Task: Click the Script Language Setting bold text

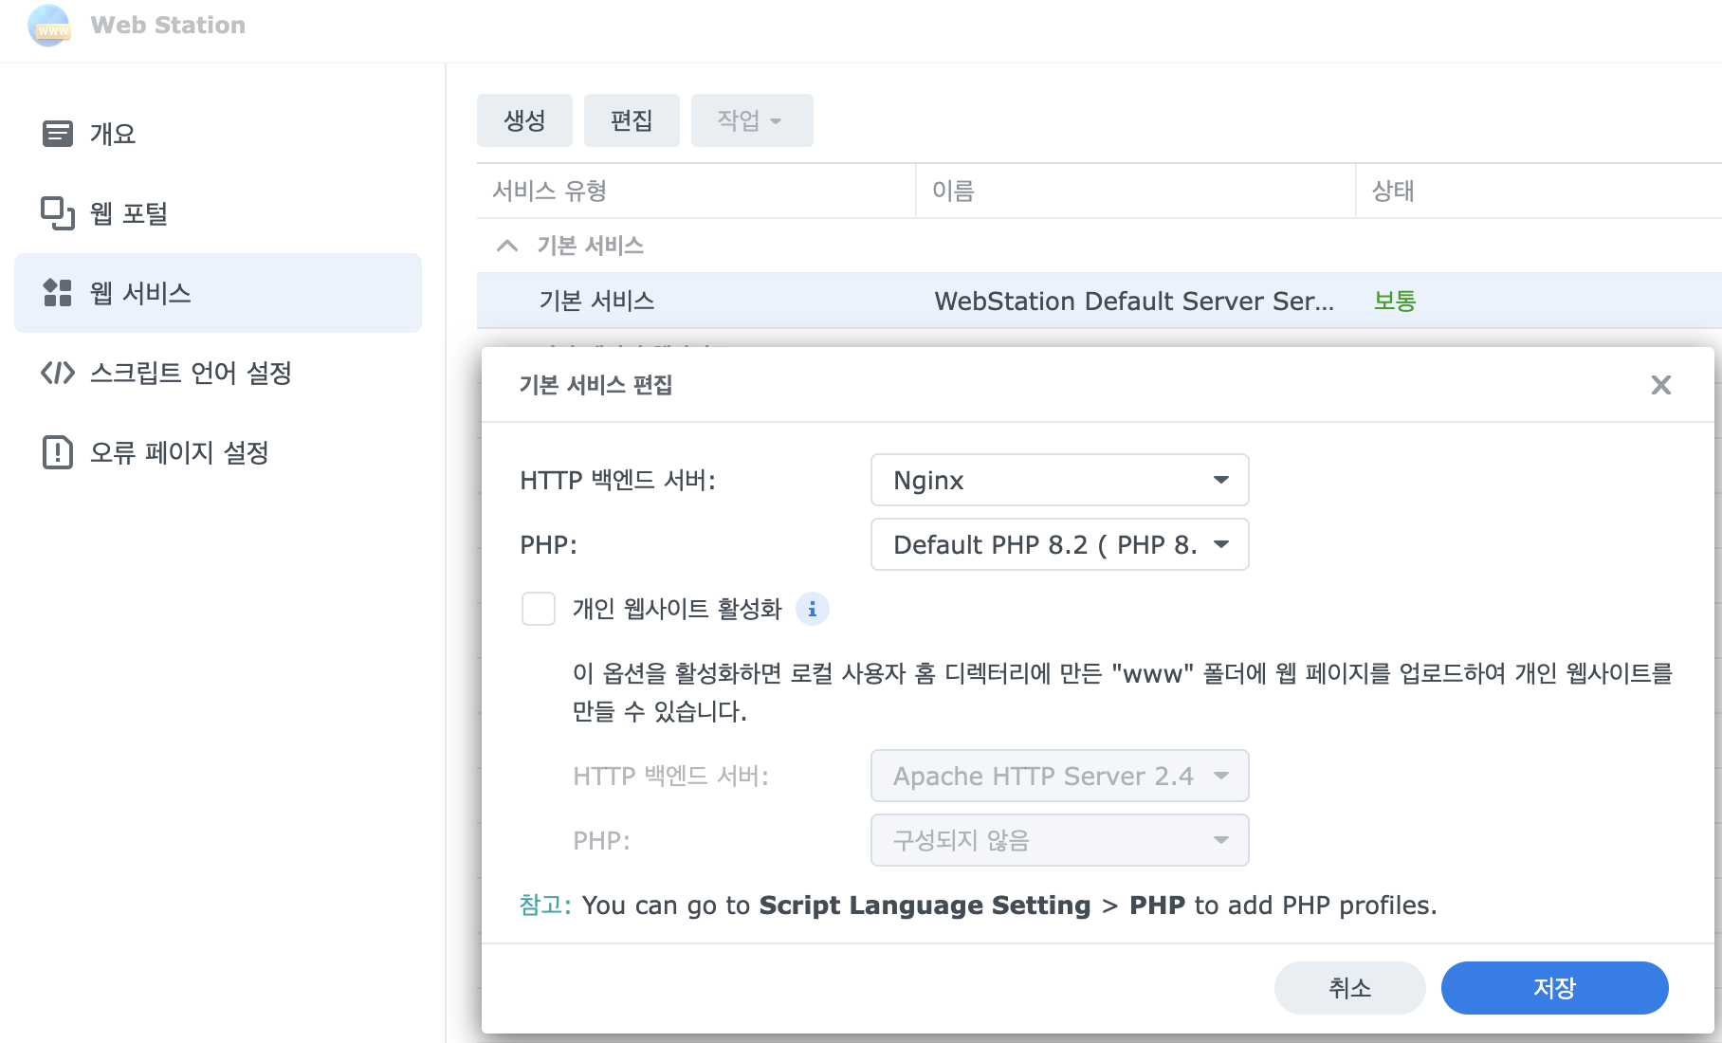Action: [x=925, y=906]
